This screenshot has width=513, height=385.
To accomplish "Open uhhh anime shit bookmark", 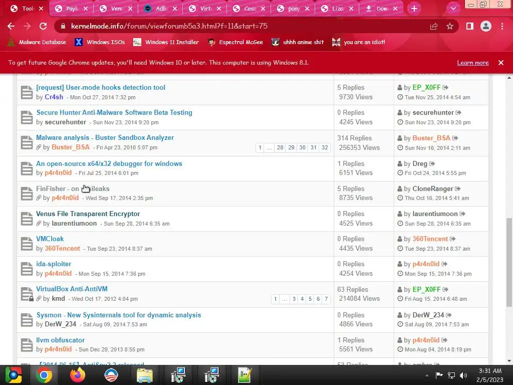I will click(x=298, y=42).
